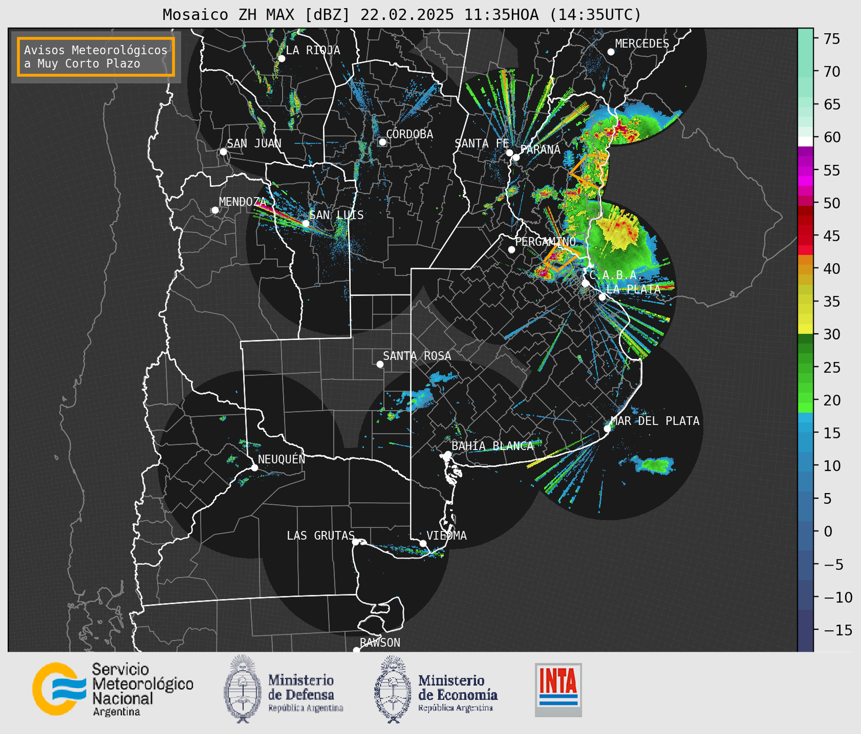Screen dimensions: 861x734
Task: Click the Ministerio de Economía emblem
Action: tap(392, 689)
